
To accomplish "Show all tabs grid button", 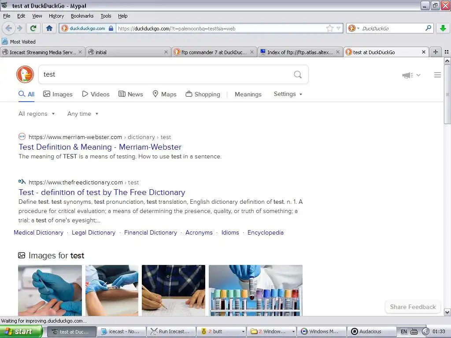I will tap(447, 52).
